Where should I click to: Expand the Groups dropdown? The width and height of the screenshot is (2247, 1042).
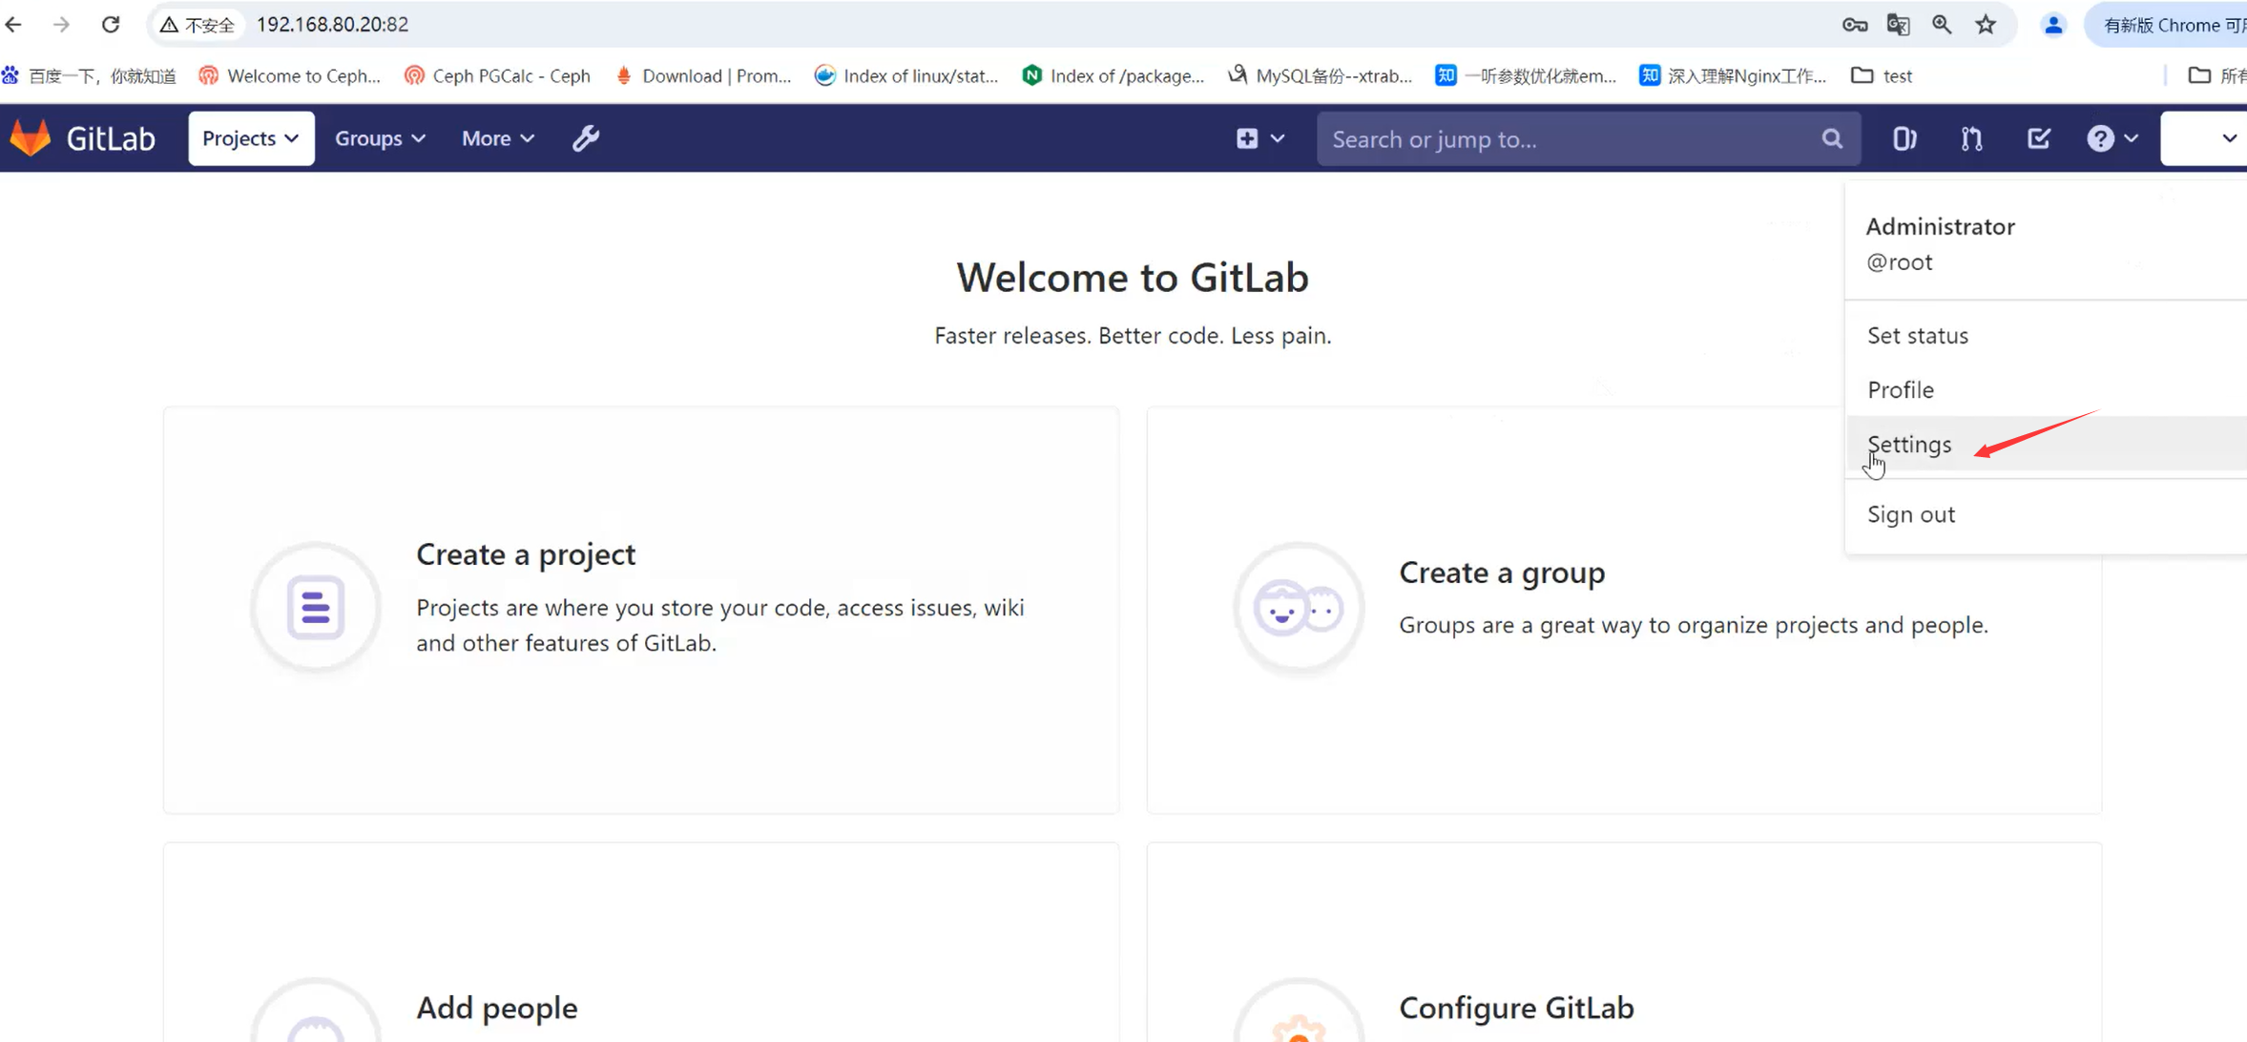[x=379, y=138]
